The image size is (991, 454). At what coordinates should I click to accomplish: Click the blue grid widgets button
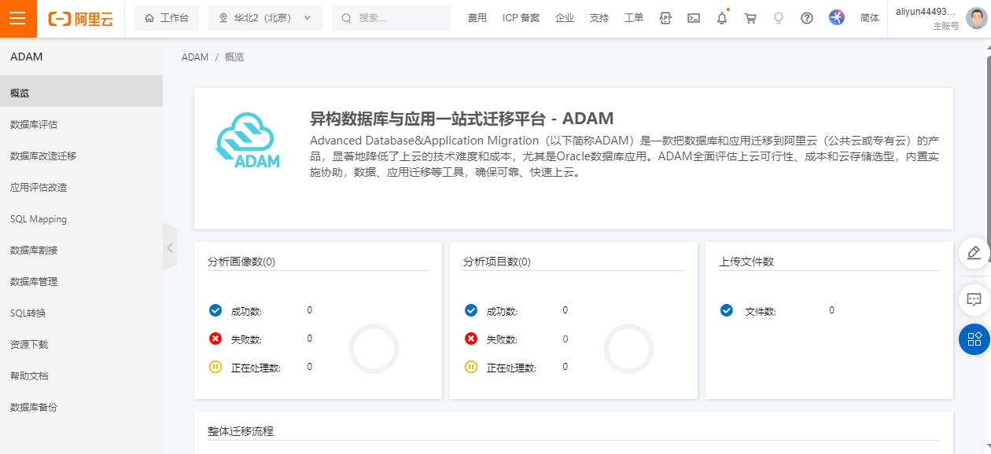tap(974, 339)
